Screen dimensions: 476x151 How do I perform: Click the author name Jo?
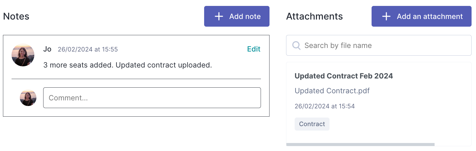[47, 49]
